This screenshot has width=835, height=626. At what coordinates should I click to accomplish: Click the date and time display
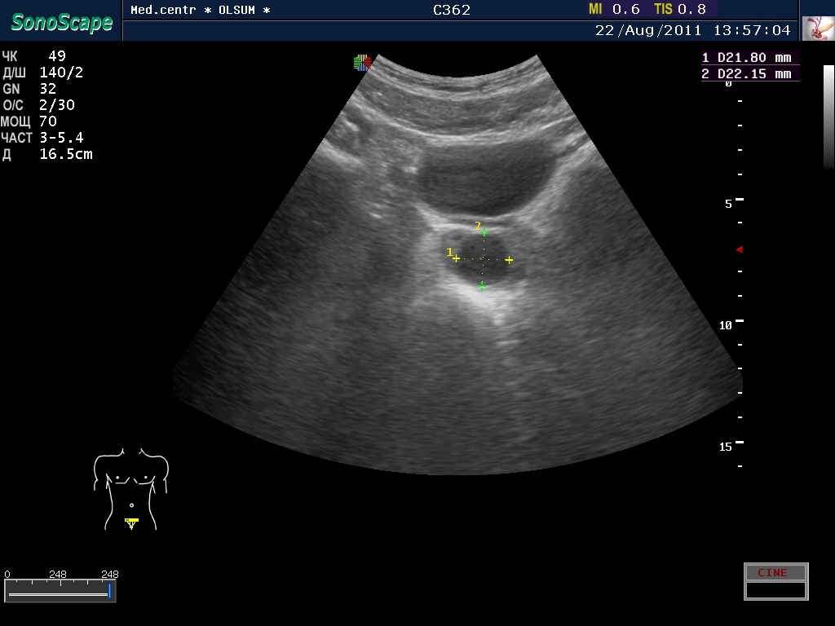[x=692, y=30]
